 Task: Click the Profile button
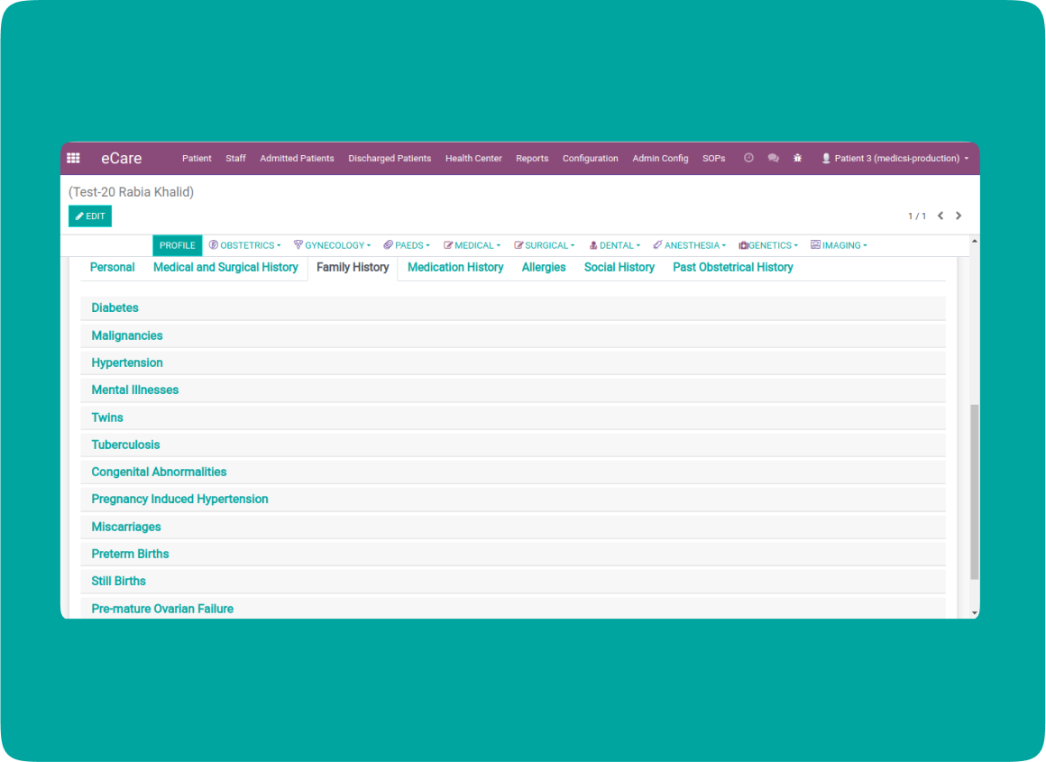pos(178,245)
